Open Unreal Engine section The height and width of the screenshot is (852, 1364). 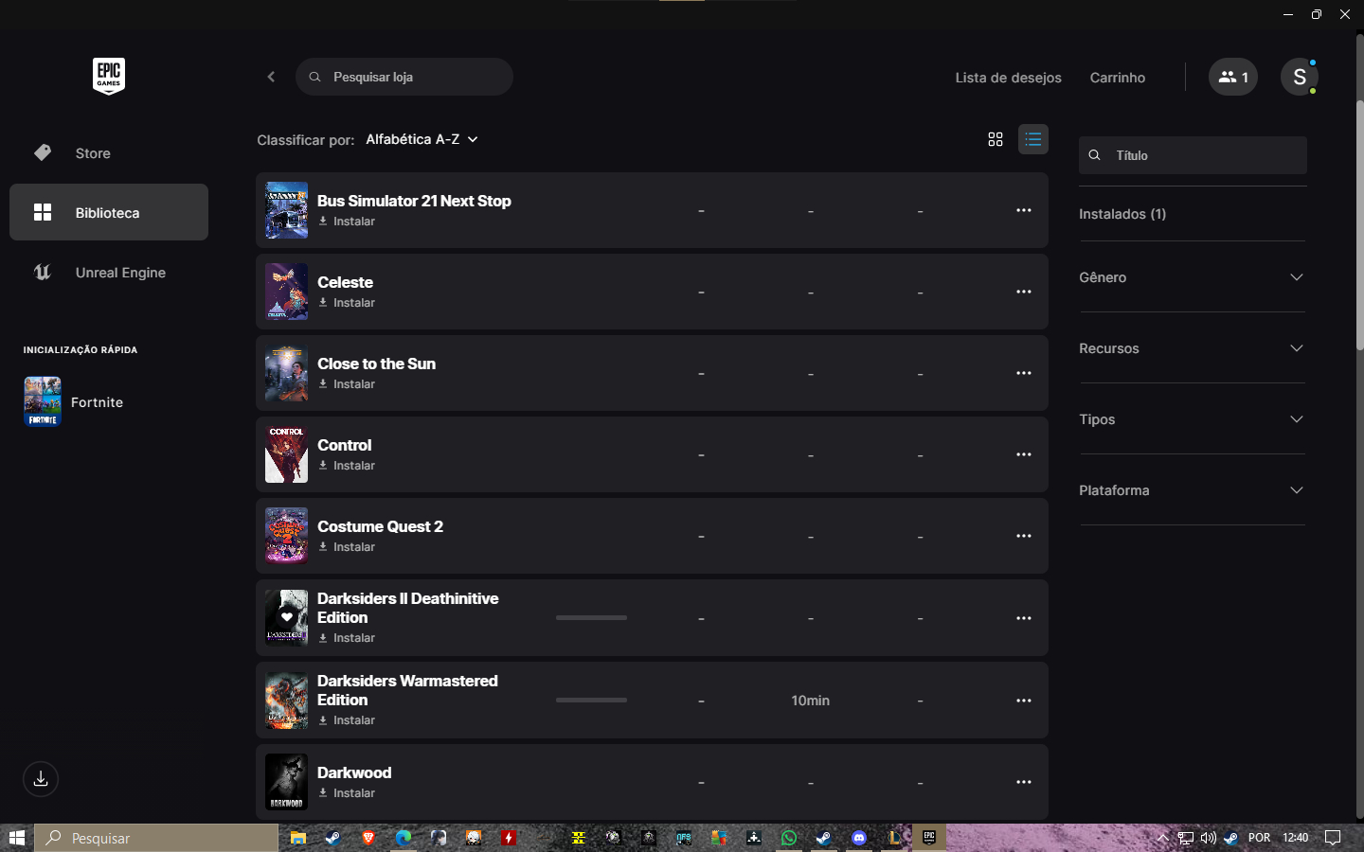click(109, 273)
